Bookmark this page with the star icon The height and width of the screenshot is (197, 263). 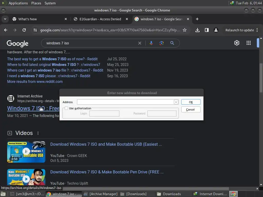(185, 30)
